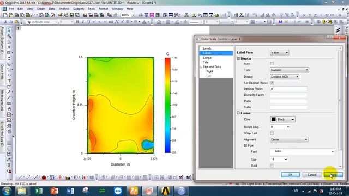Select the Pan hand tool

coord(9,109)
